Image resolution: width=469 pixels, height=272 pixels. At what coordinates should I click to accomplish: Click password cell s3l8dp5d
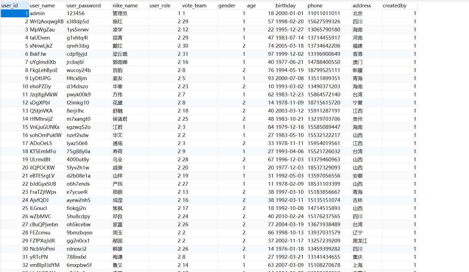pos(89,21)
